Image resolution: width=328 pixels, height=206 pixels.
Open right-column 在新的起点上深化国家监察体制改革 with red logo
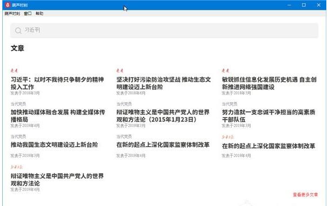click(x=269, y=146)
